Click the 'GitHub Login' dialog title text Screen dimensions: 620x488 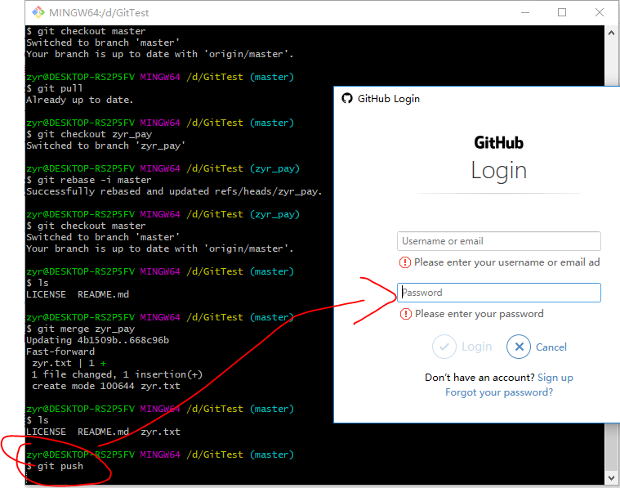click(x=389, y=99)
